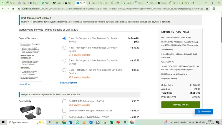
Task: Expand hidden system tray icons chevron
Action: [x=190, y=122]
